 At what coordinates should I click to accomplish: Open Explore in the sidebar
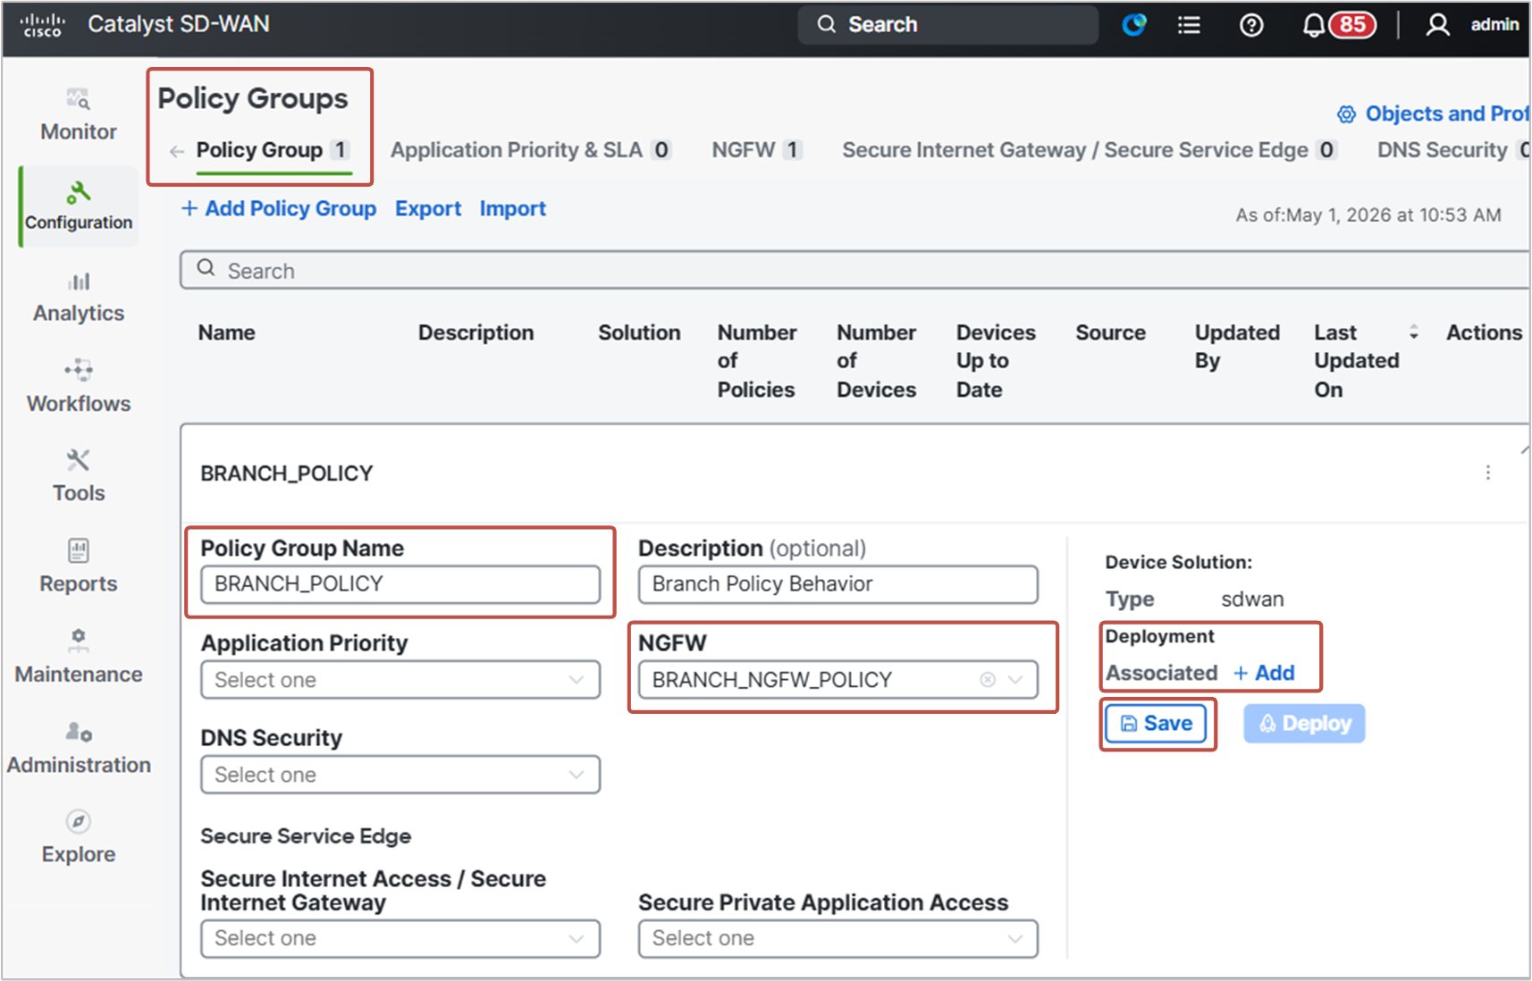pos(79,838)
